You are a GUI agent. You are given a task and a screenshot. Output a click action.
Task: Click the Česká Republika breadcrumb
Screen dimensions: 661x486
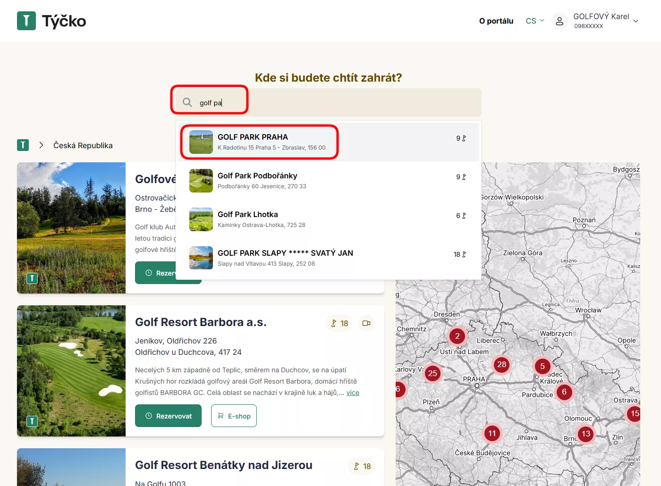tap(83, 145)
